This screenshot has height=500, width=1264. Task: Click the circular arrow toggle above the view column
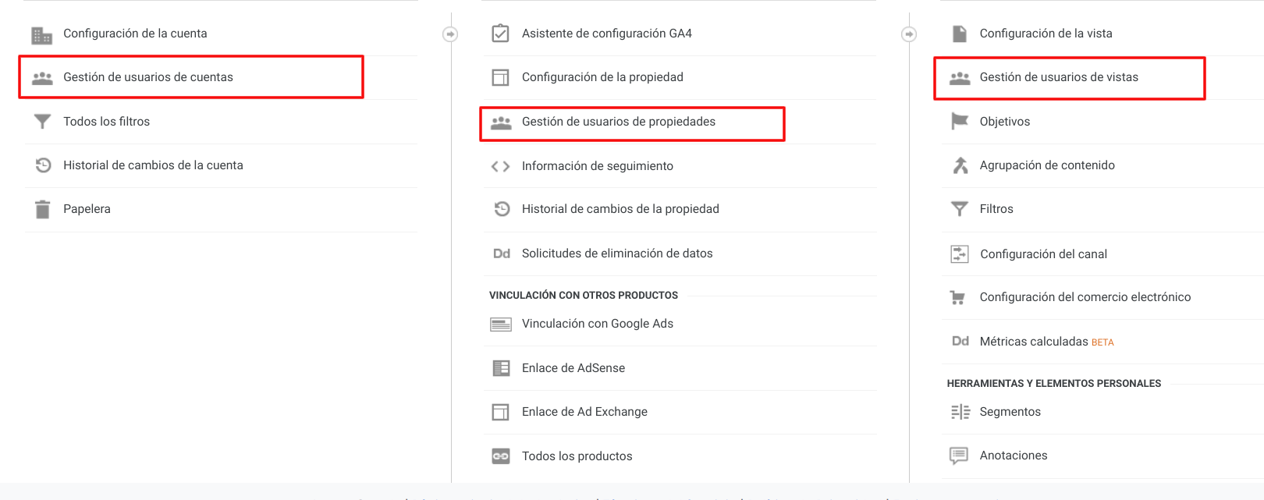909,34
